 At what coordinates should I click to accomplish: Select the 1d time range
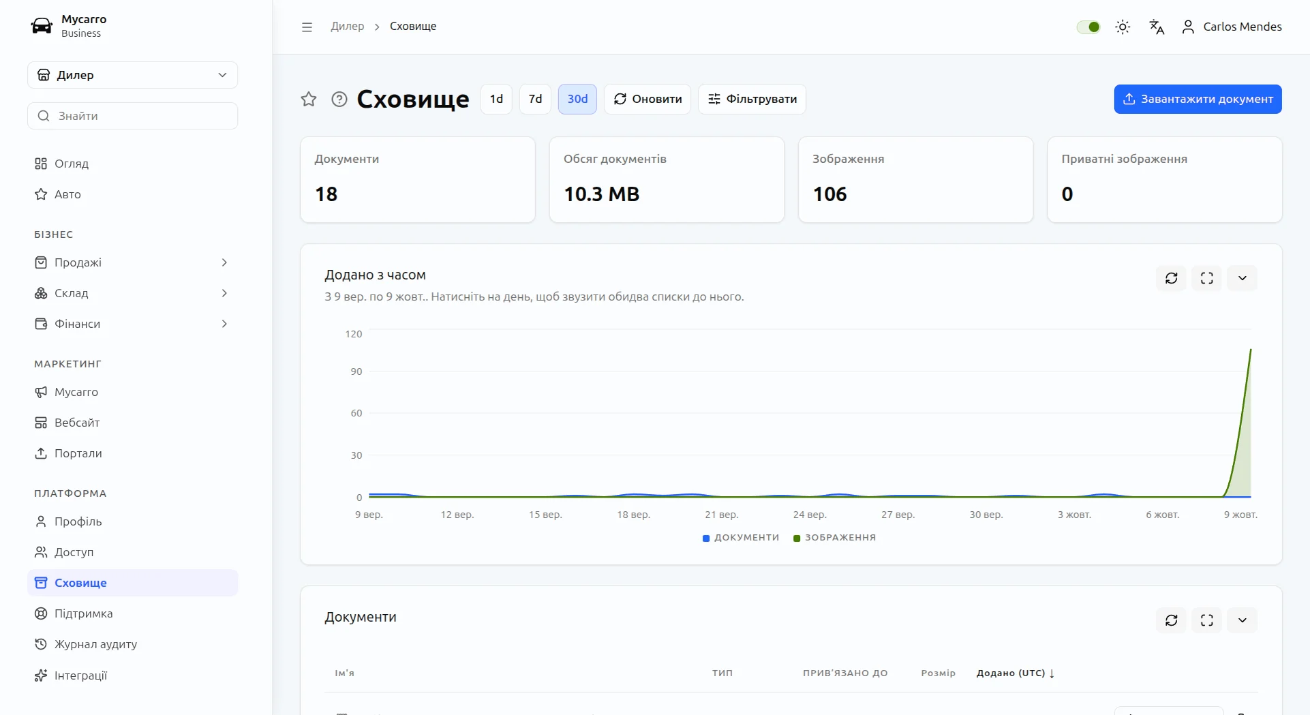coord(496,100)
